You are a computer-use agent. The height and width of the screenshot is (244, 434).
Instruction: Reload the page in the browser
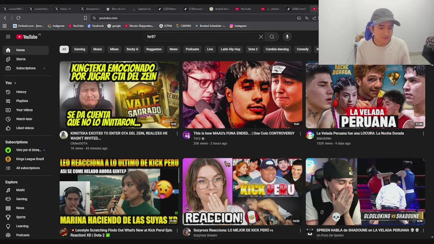(18, 18)
